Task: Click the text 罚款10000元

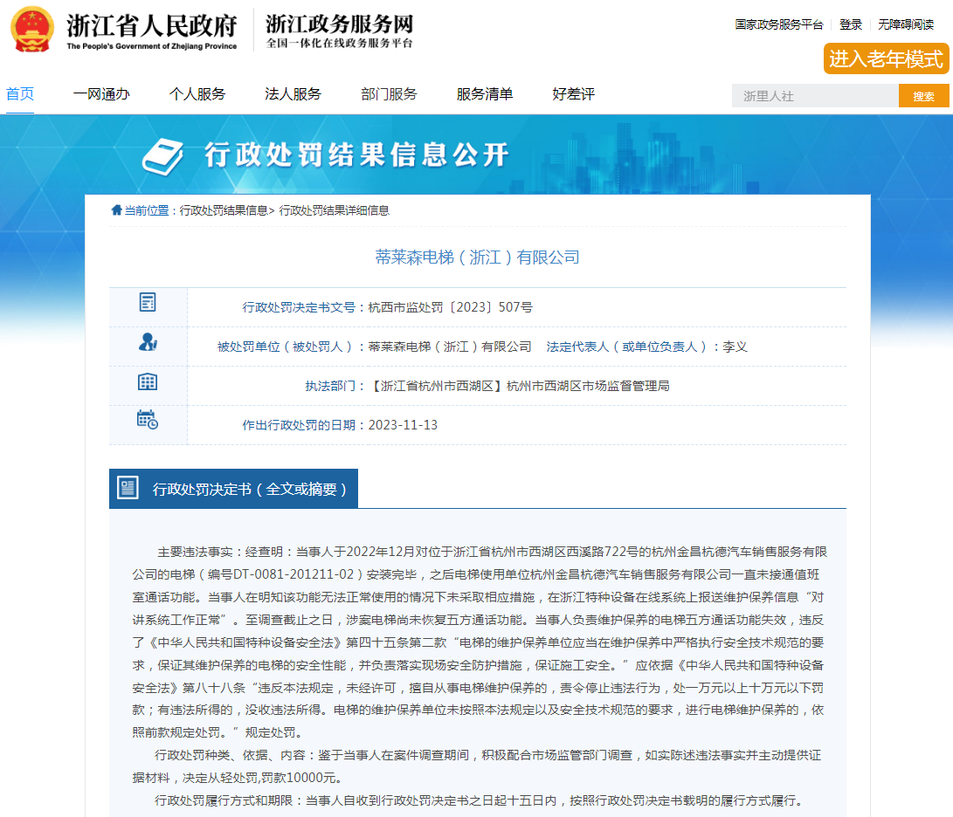Action: (x=299, y=778)
